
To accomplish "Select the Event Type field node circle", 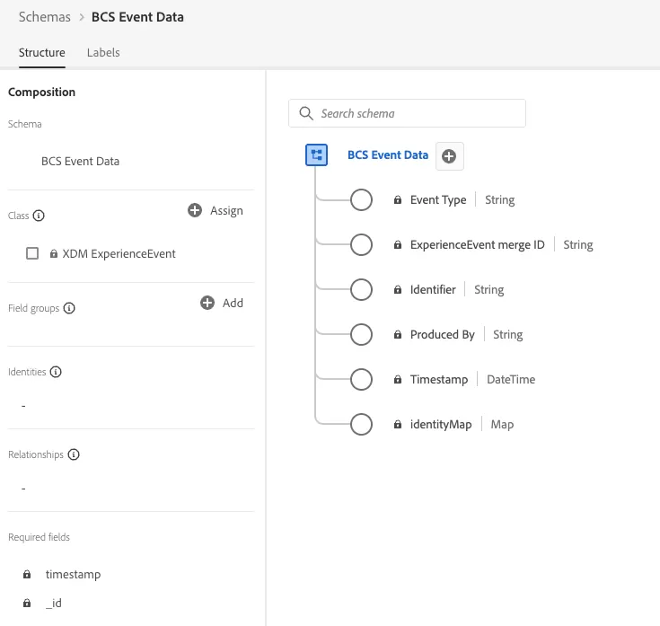I will pyautogui.click(x=361, y=199).
